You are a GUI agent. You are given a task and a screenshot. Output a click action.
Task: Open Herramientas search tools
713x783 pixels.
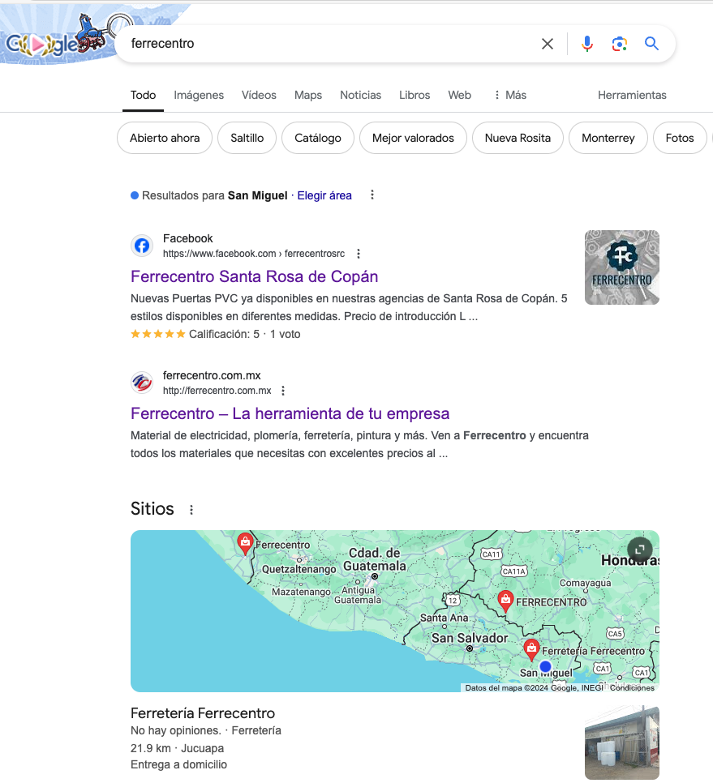pos(632,95)
